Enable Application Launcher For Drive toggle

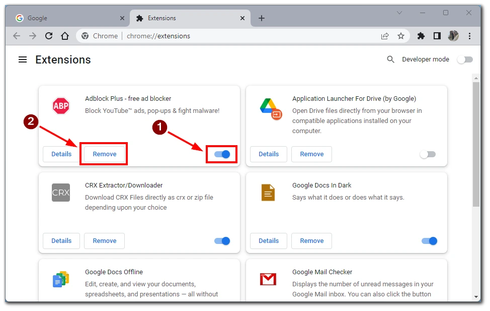[428, 154]
